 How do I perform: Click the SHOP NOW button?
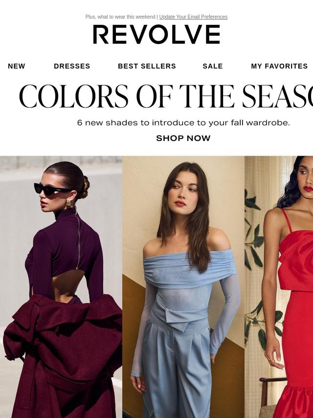(x=183, y=138)
